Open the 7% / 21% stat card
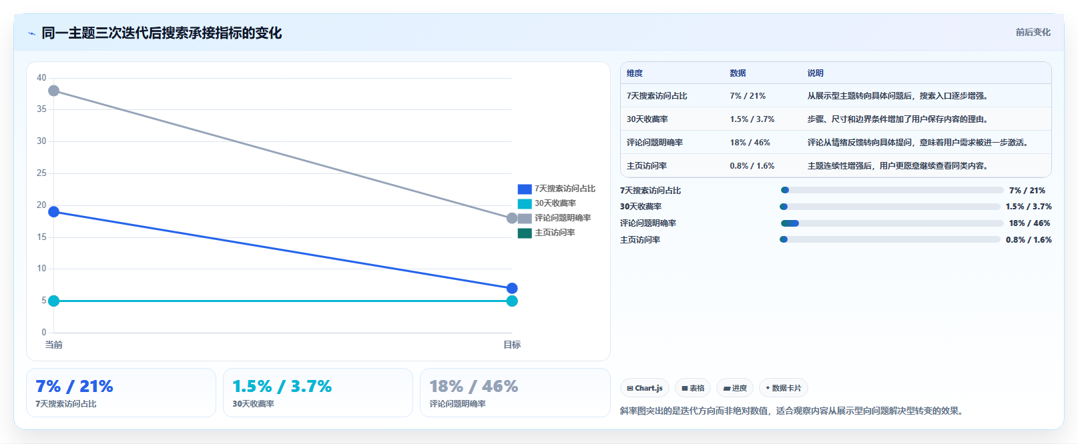1078x444 pixels. (121, 393)
